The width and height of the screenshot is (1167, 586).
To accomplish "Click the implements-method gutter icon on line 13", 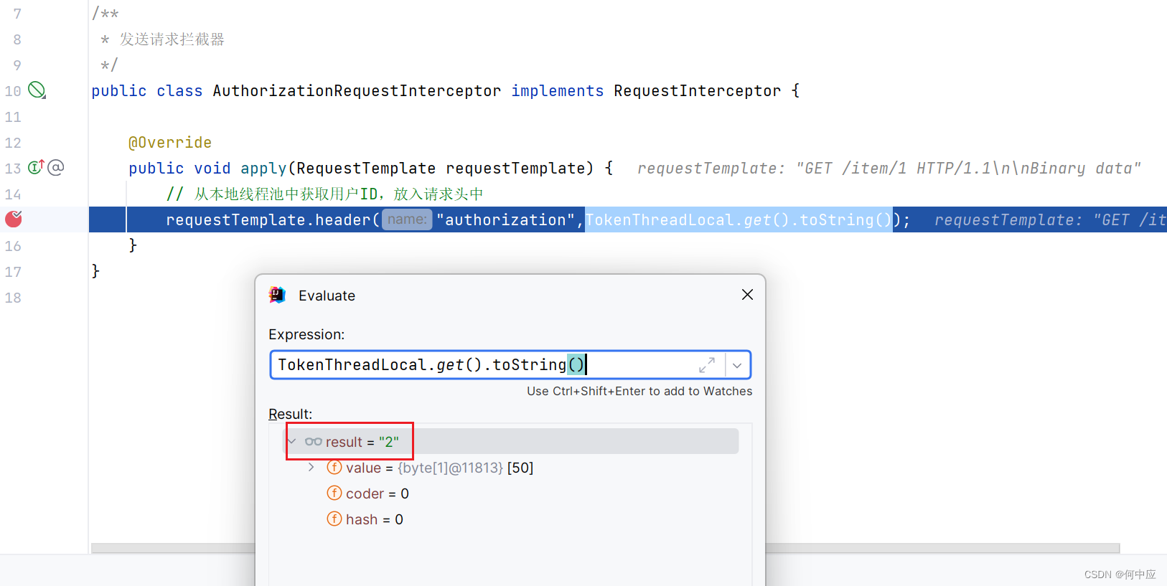I will 36,167.
